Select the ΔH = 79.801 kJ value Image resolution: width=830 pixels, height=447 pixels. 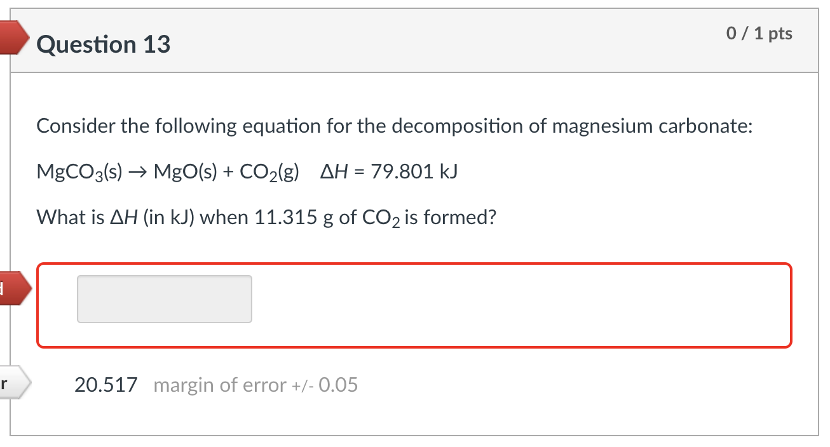[388, 171]
